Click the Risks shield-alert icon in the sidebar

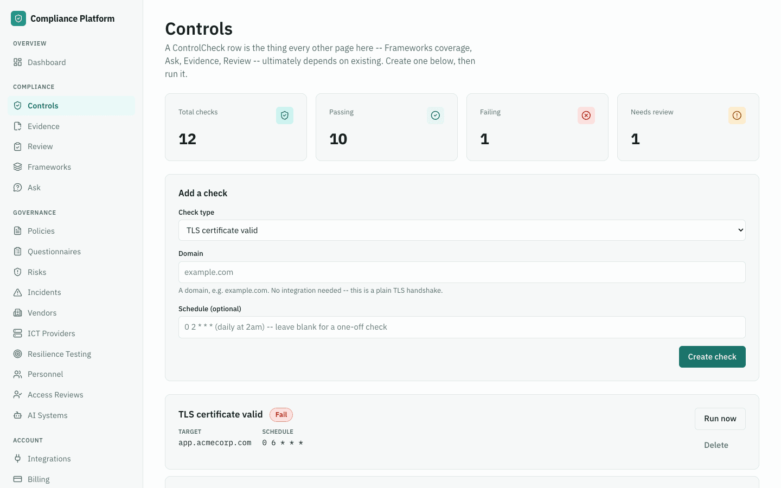click(18, 272)
